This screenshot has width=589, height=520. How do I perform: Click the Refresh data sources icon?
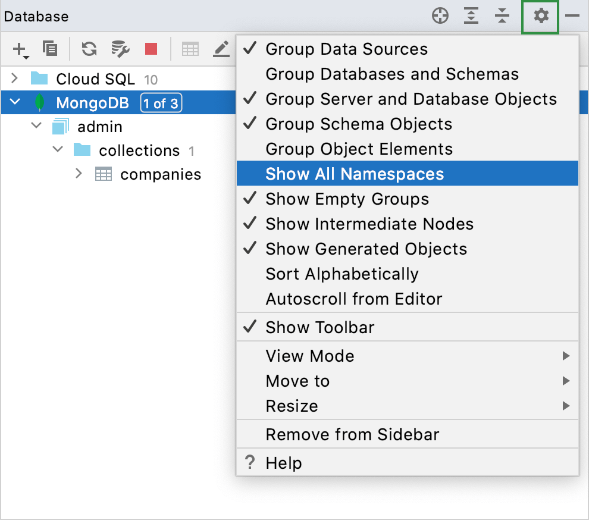89,49
